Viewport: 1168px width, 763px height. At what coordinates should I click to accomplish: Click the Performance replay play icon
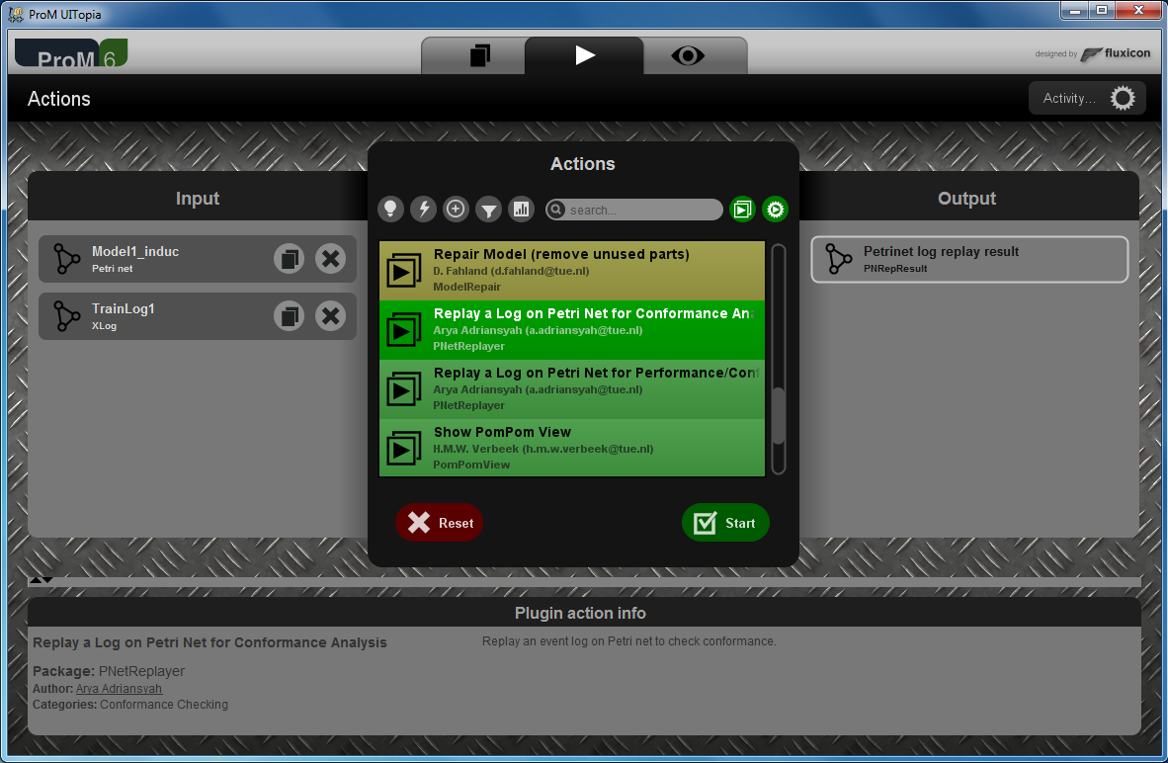click(404, 389)
